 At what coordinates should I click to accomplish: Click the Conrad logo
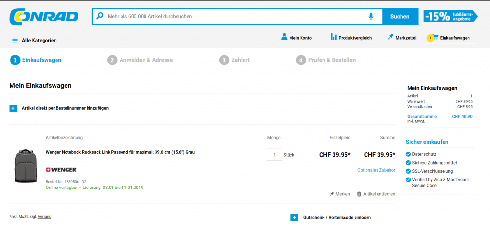click(x=44, y=17)
